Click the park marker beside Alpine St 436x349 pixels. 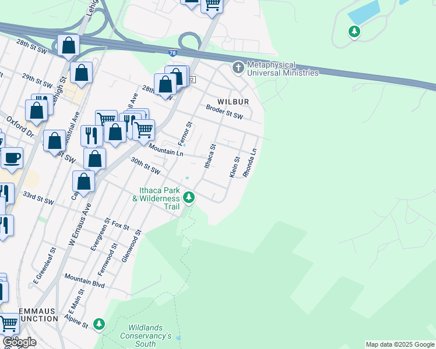pos(99,325)
